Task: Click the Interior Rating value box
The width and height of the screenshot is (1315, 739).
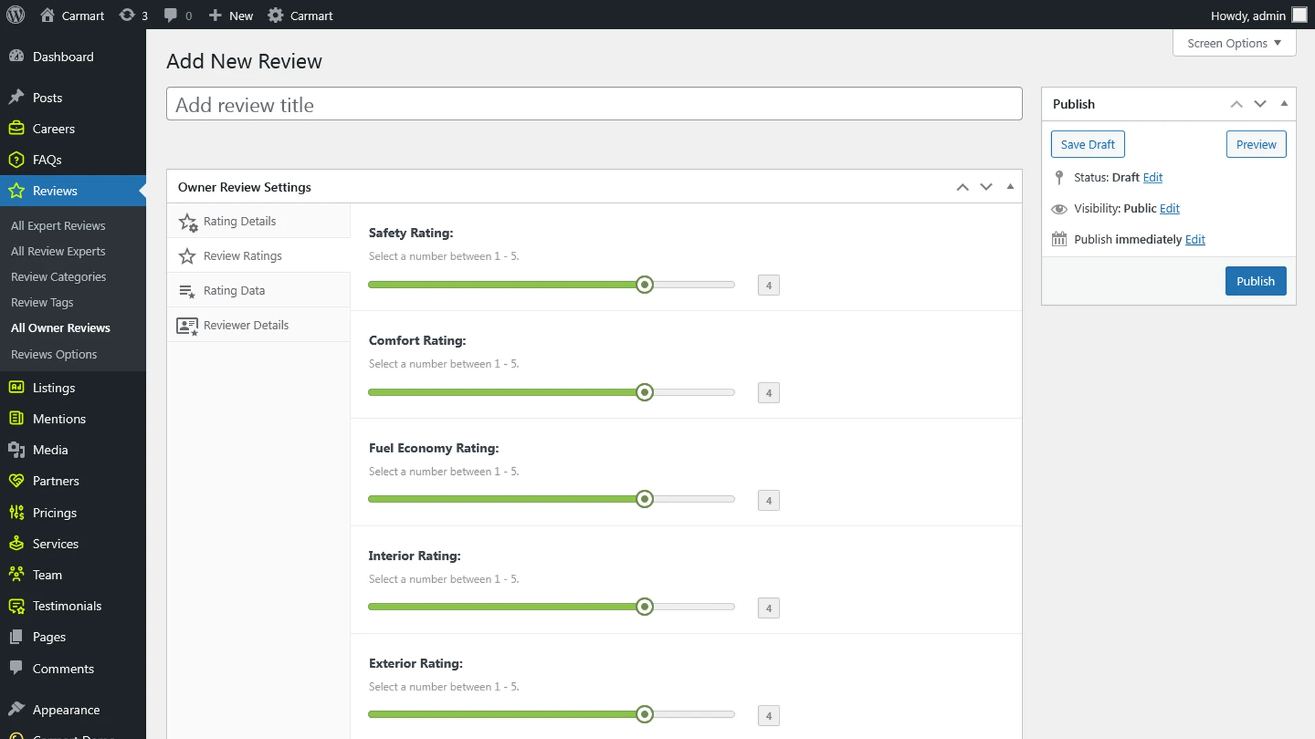Action: click(768, 608)
